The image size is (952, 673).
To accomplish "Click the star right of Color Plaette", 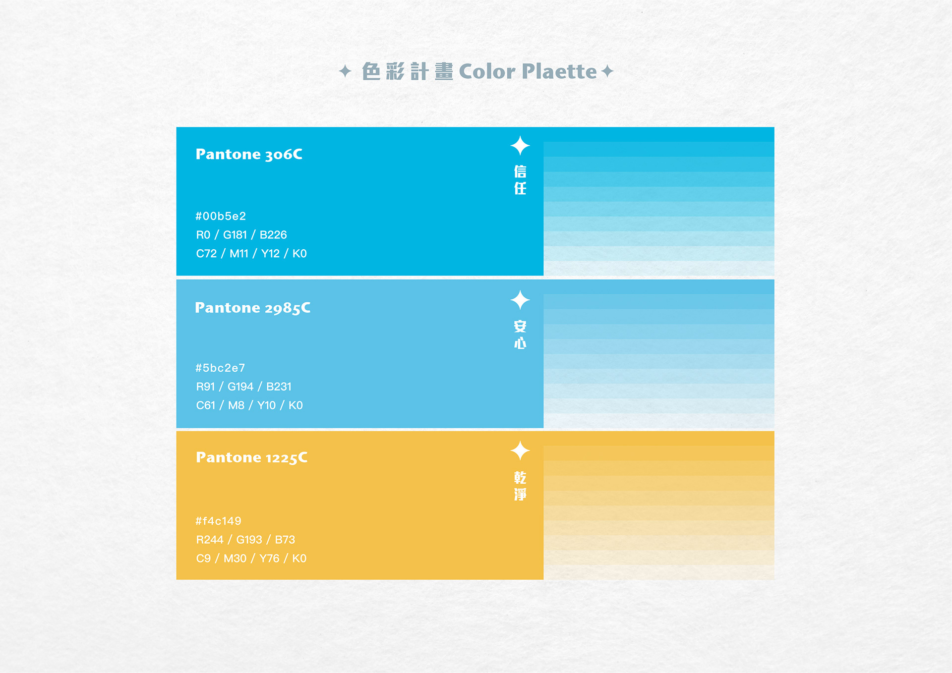I will (x=607, y=71).
